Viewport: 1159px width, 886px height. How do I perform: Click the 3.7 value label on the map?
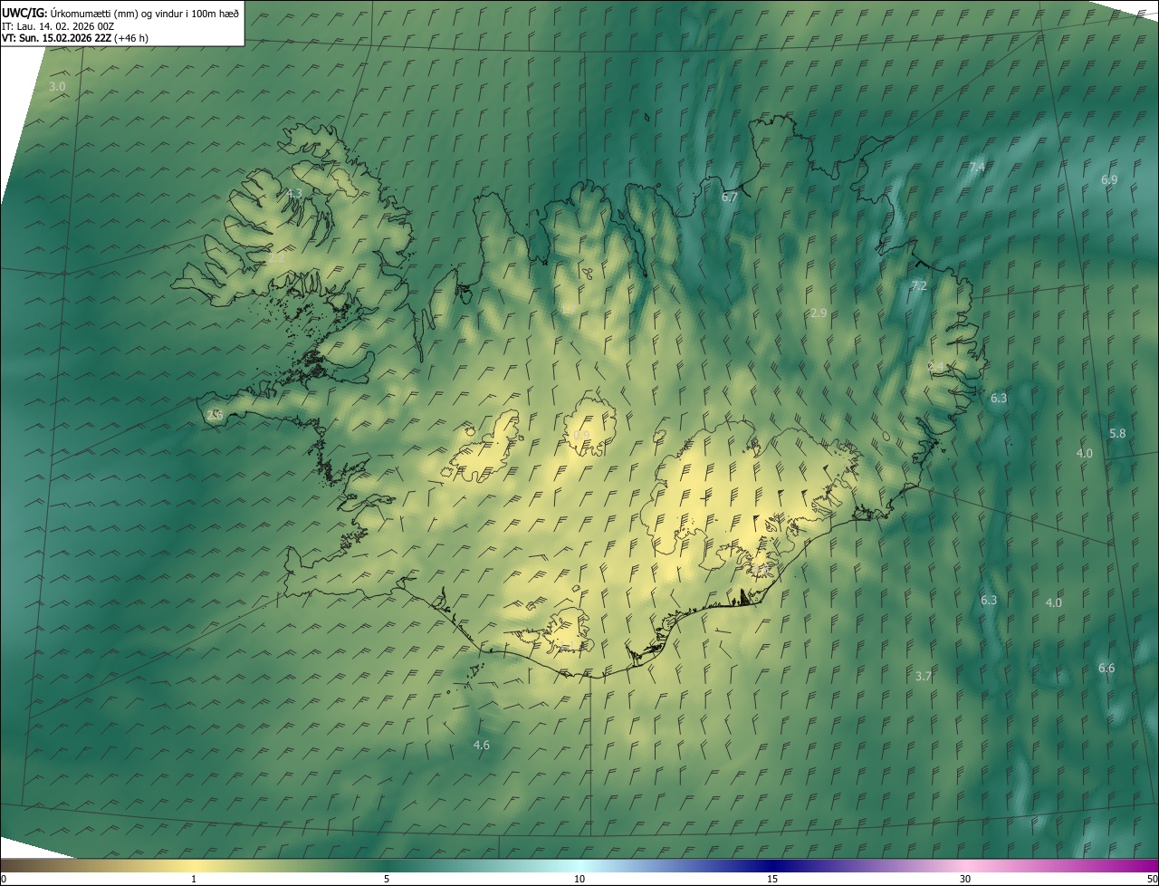tap(923, 676)
